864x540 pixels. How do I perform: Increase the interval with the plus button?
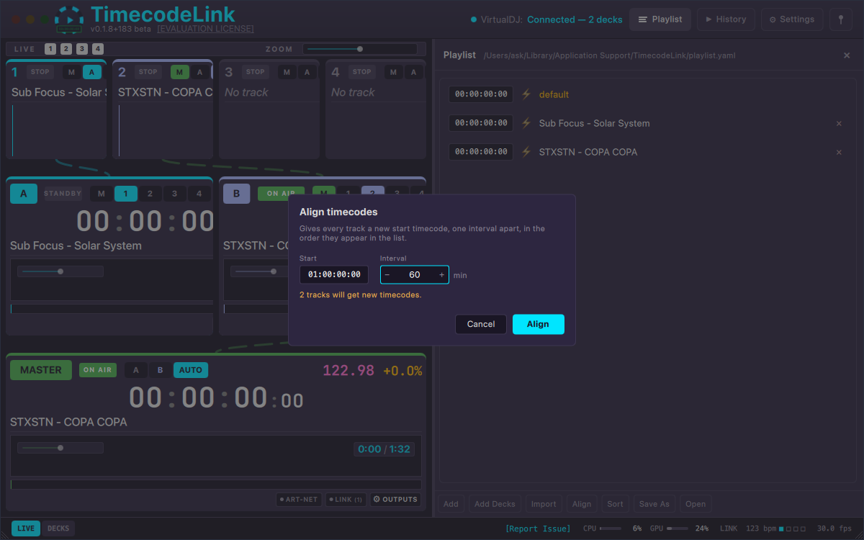click(x=441, y=275)
